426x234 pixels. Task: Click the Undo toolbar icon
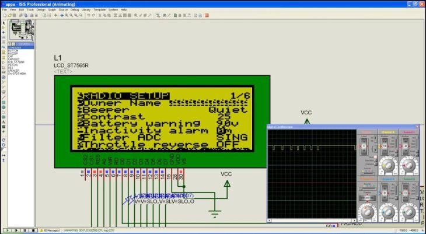(89, 16)
